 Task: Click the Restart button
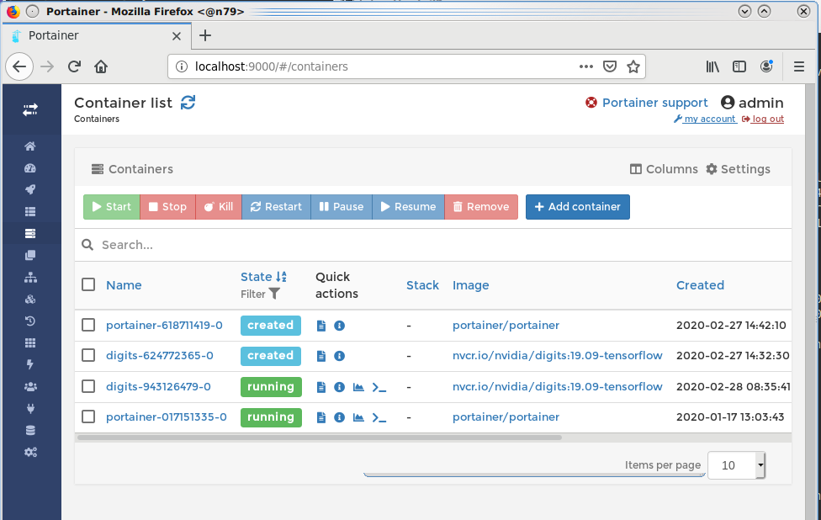pos(276,207)
